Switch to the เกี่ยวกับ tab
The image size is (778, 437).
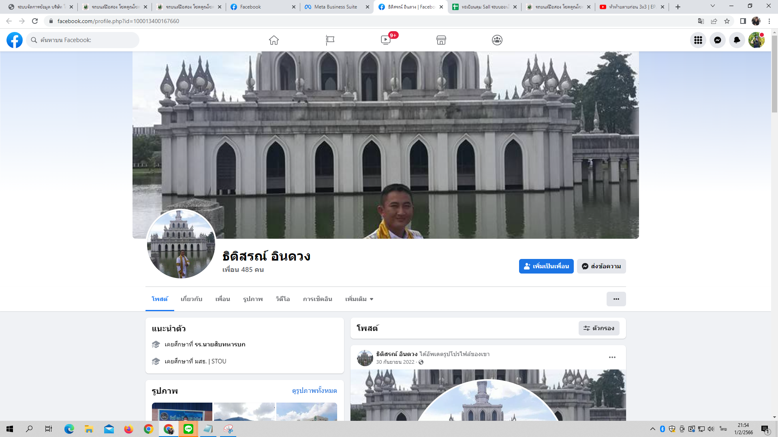coord(191,299)
